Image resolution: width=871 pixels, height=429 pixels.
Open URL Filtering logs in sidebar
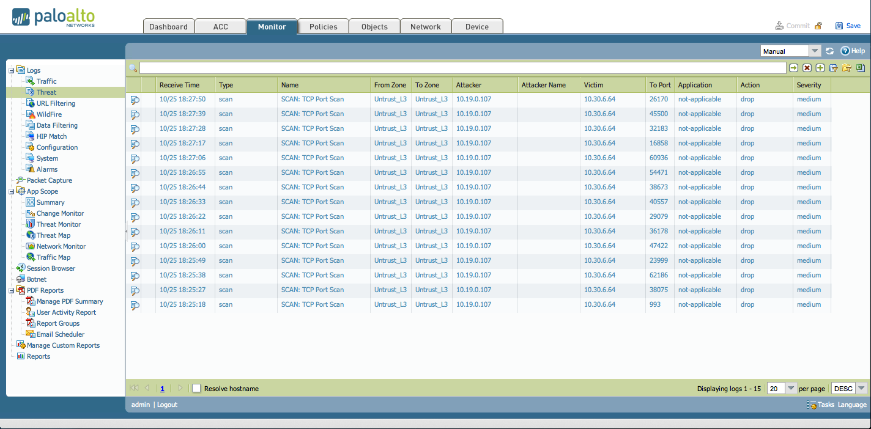(56, 103)
